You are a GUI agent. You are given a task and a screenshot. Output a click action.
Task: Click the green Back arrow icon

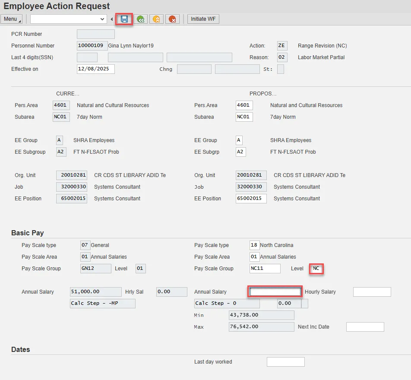[x=140, y=19]
